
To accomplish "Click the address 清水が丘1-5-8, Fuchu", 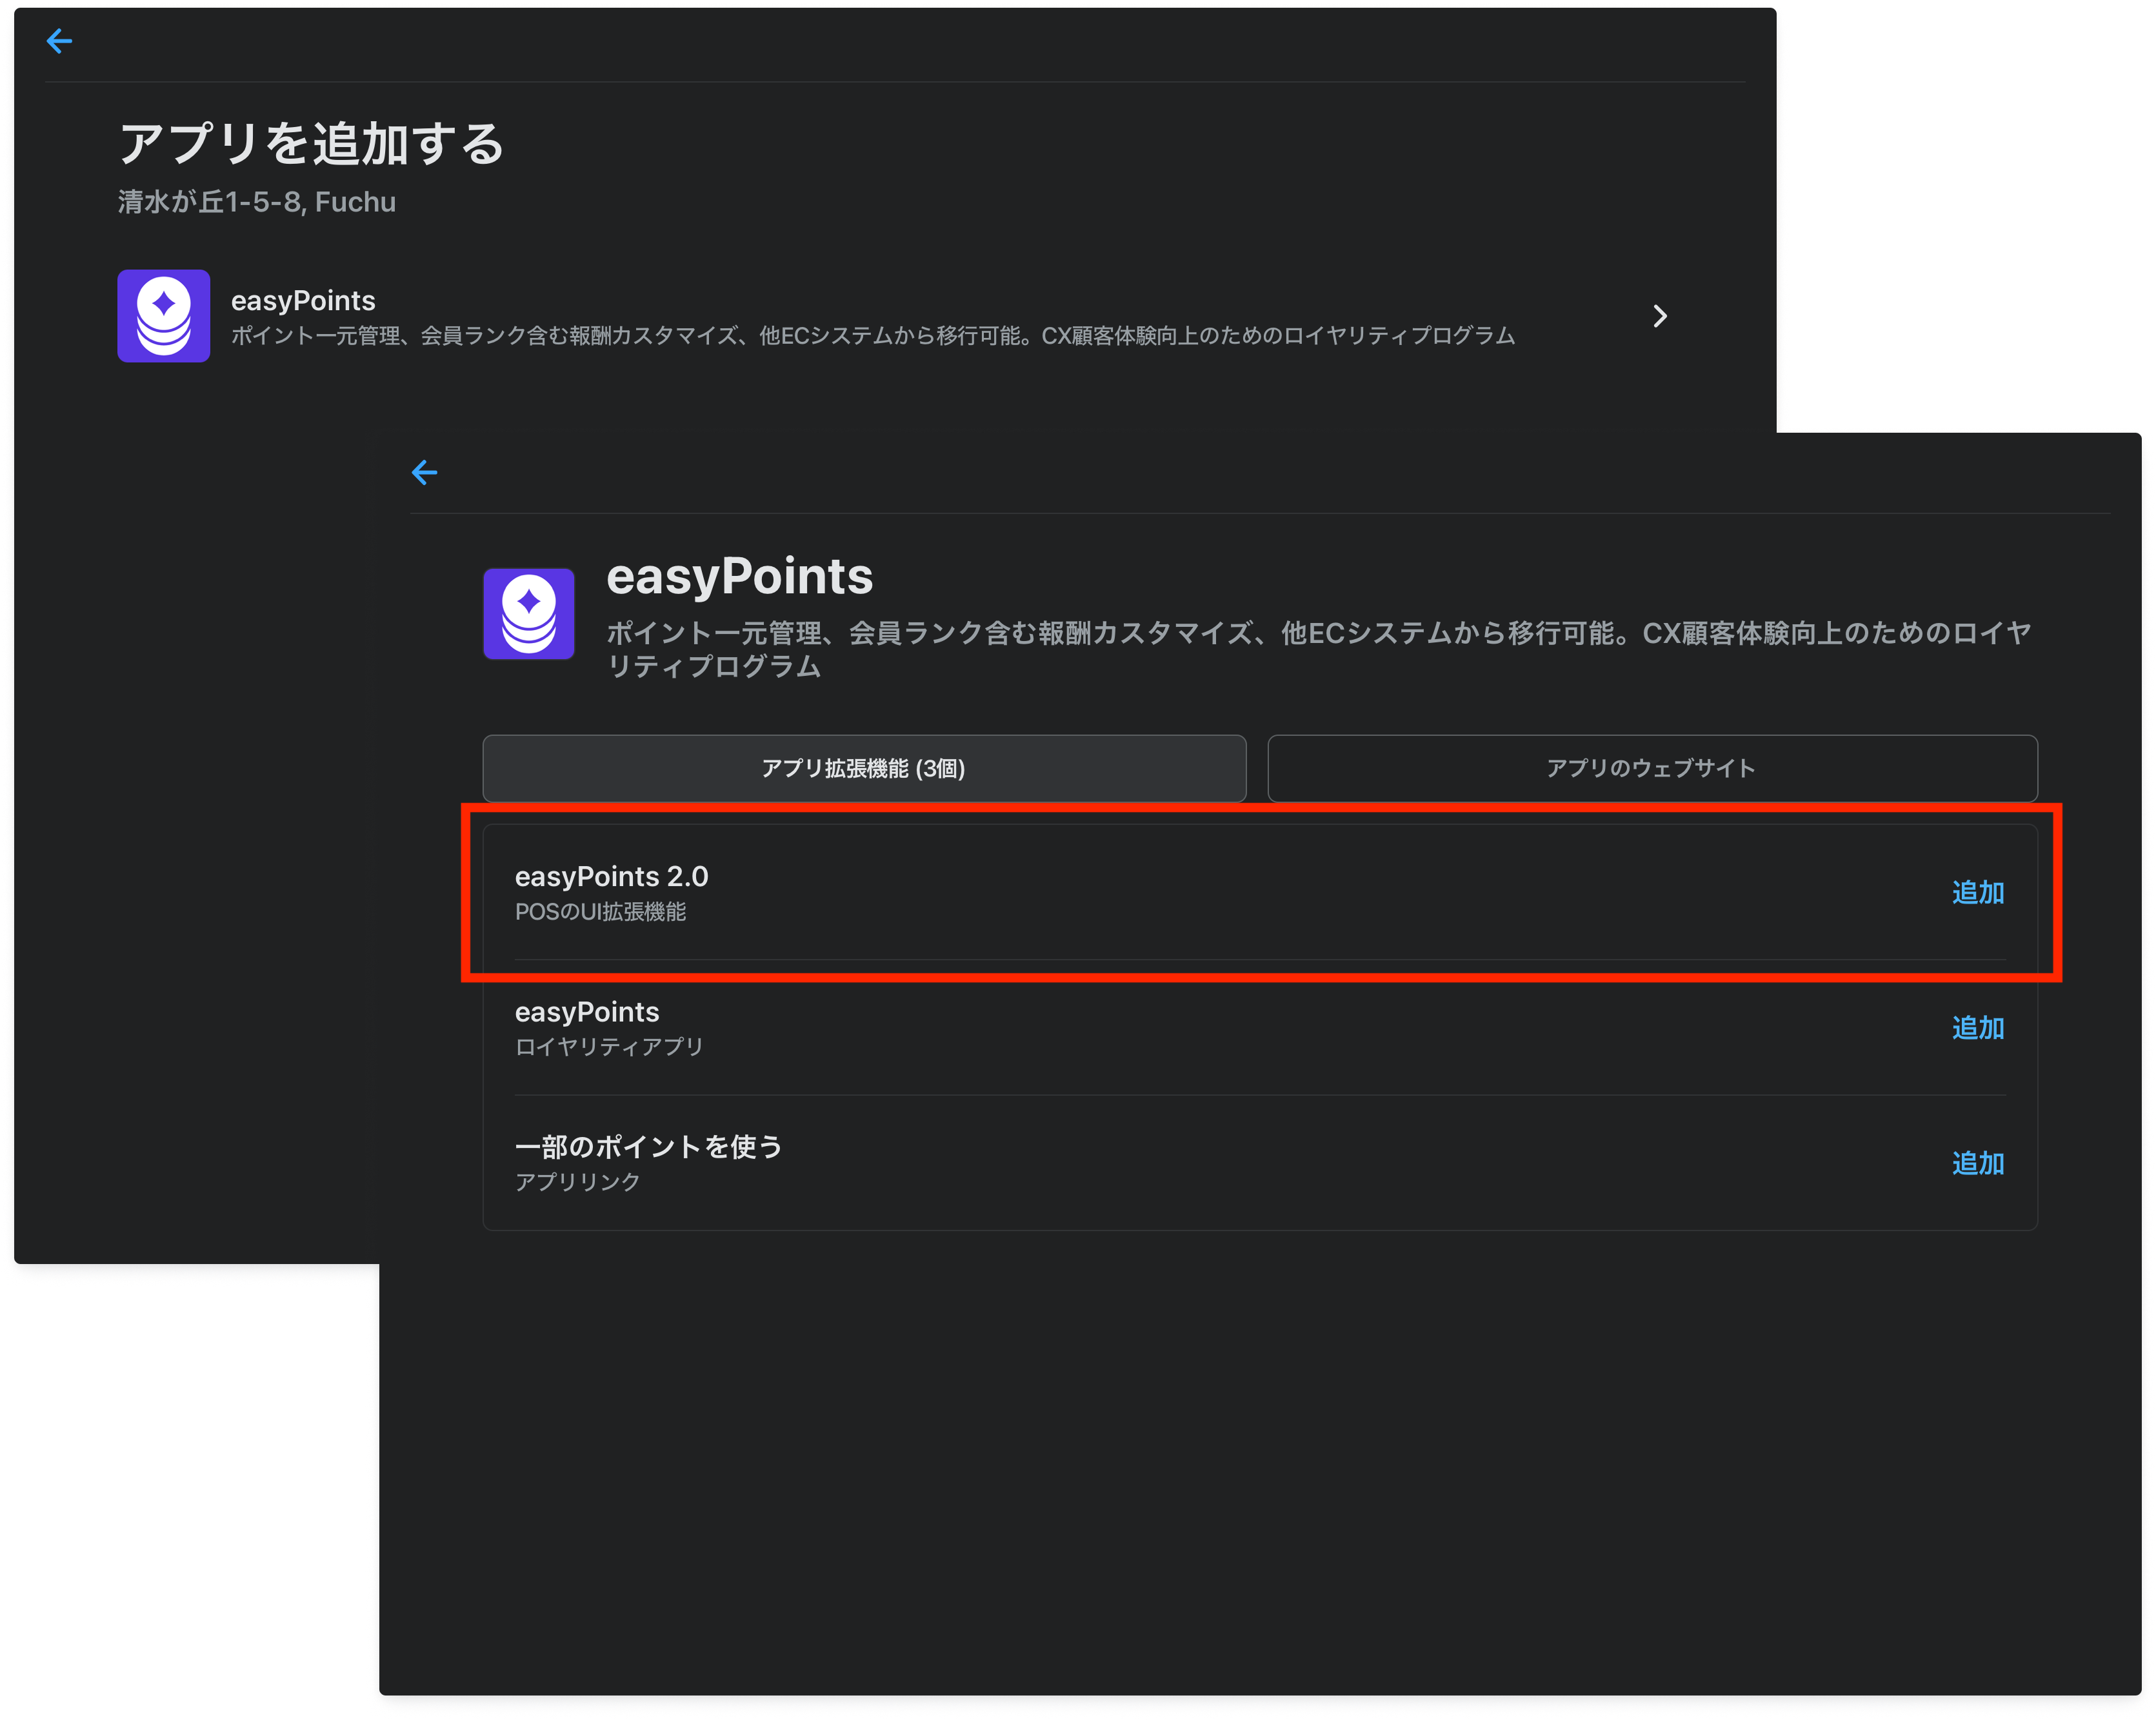I will [257, 202].
